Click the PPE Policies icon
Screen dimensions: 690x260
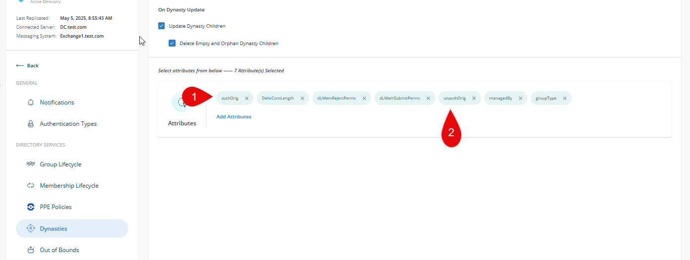pos(31,207)
